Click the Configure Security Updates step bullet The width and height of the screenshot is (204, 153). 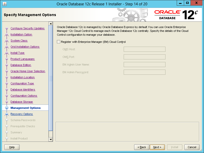tap(7, 28)
